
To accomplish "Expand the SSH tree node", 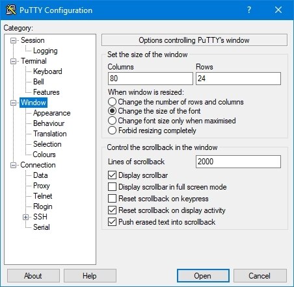I will [25, 217].
